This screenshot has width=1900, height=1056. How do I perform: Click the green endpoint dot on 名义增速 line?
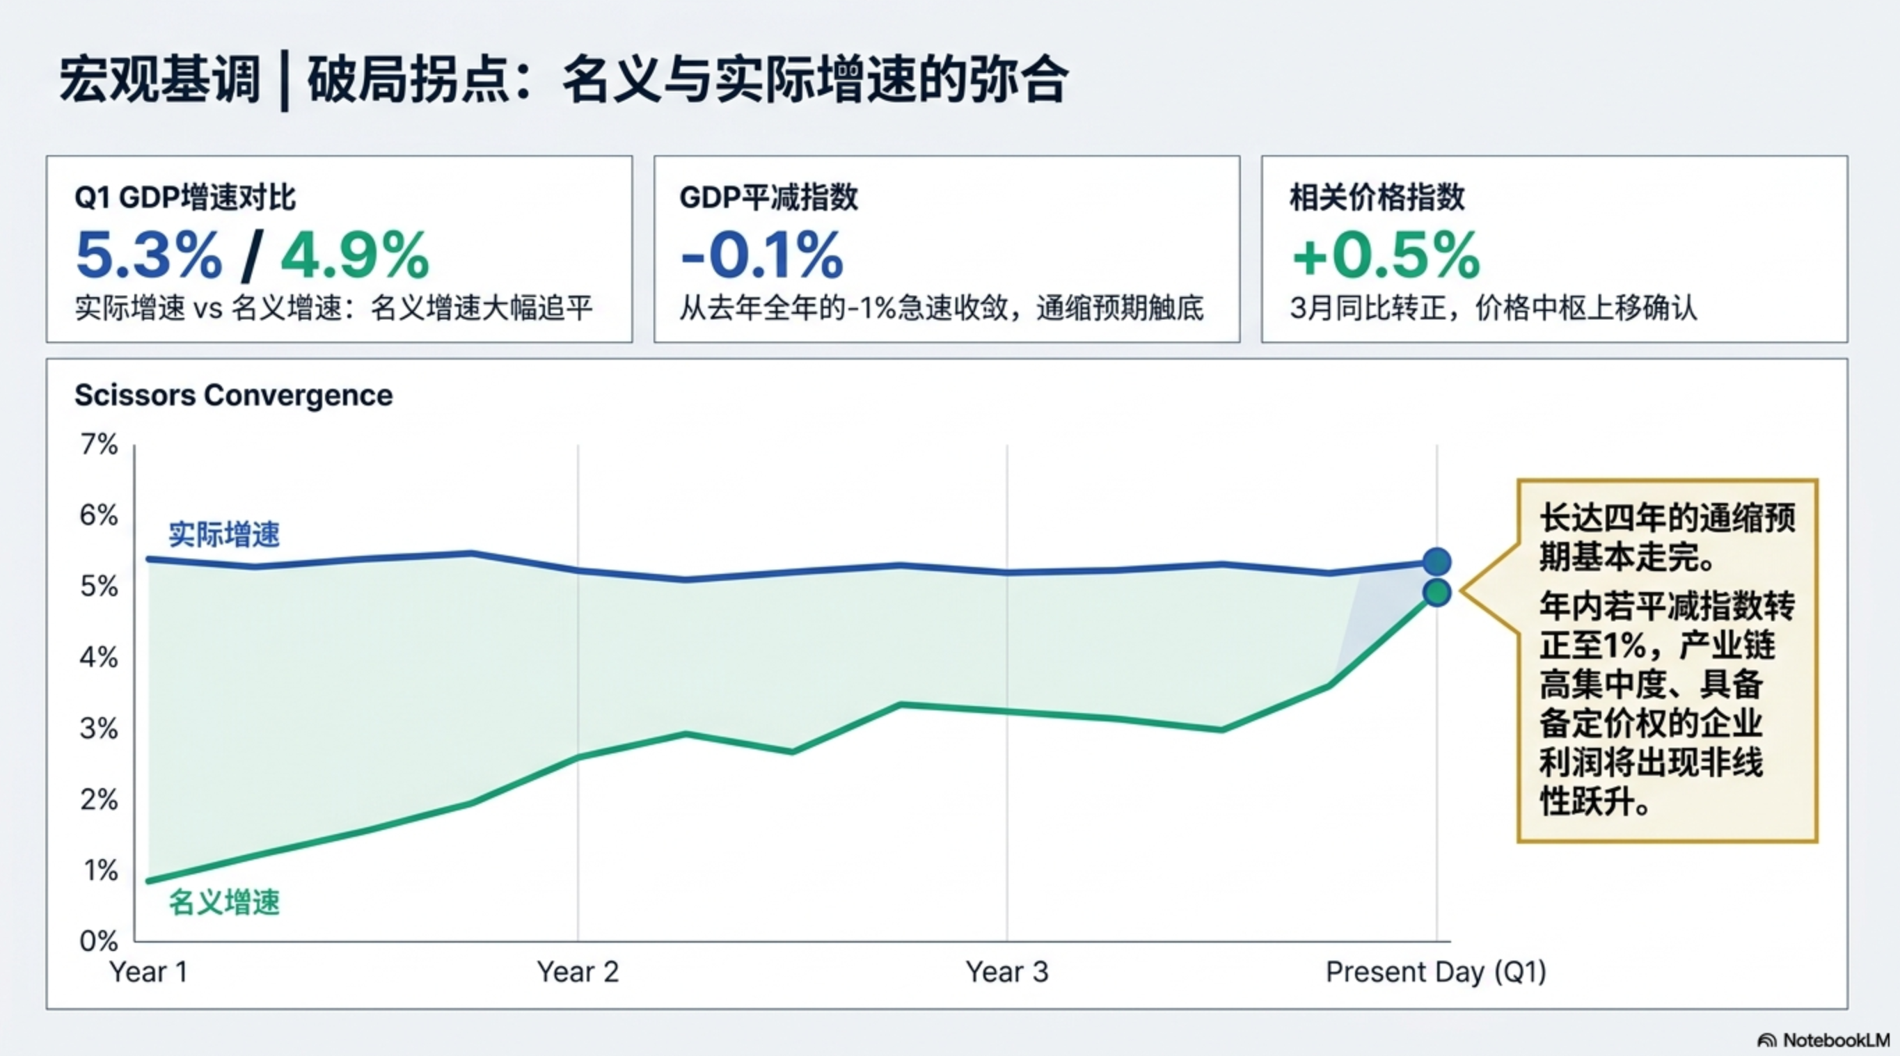coord(1436,592)
